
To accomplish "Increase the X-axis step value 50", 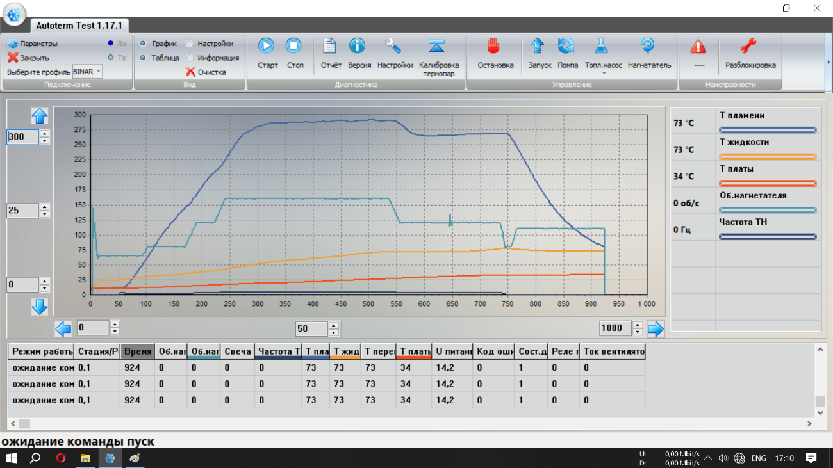I will pyautogui.click(x=333, y=325).
